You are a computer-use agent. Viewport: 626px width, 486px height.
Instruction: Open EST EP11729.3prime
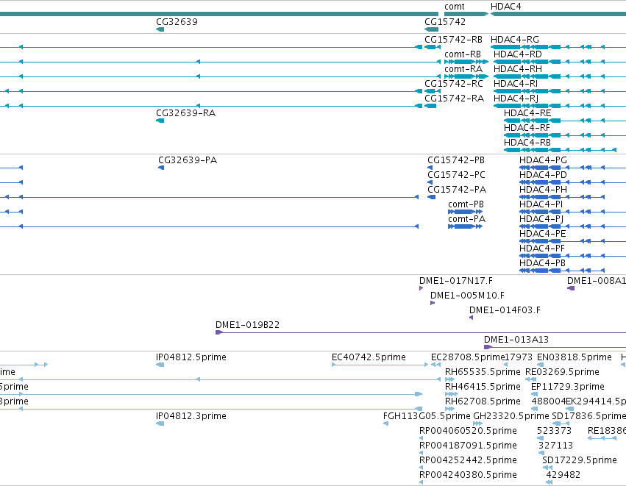pos(568,387)
